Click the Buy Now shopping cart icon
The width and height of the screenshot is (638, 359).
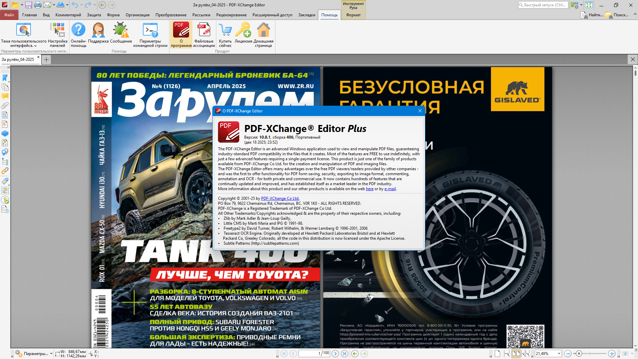(225, 31)
